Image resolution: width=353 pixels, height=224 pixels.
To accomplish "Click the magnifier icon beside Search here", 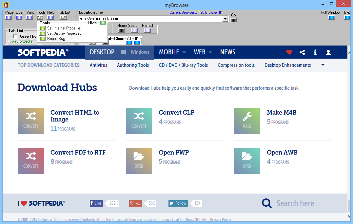I will (x=267, y=203).
